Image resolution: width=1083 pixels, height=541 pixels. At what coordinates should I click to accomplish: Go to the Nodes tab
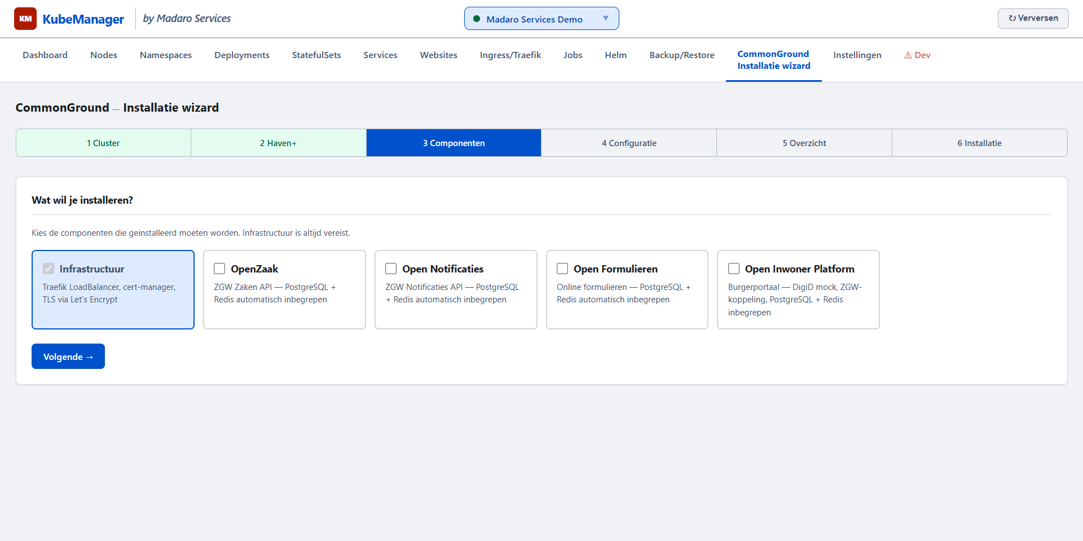click(104, 55)
